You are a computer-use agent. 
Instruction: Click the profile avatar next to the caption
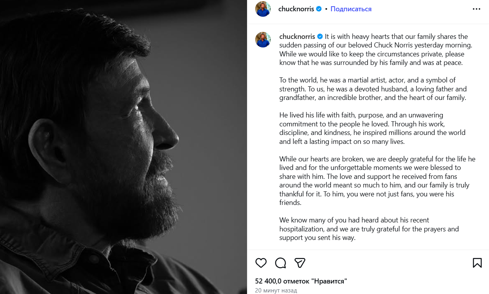tap(263, 40)
